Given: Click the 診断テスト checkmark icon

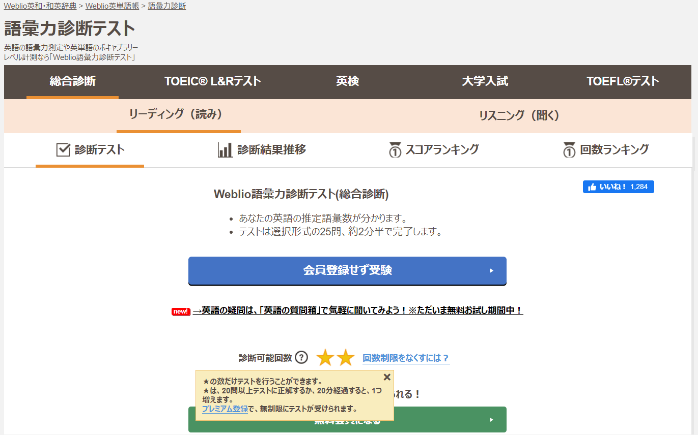Looking at the screenshot, I should click(63, 150).
